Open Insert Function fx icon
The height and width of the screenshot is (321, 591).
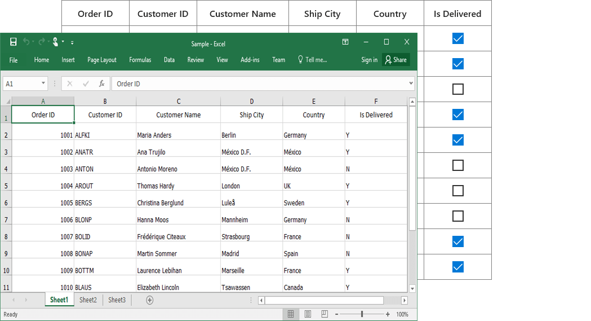(x=102, y=83)
